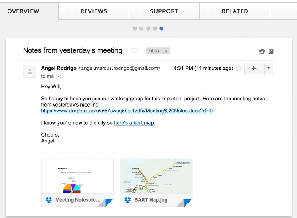Viewport: 297px width, 218px height.
Task: Open the BART Map image thumbnail
Action: 156,176
